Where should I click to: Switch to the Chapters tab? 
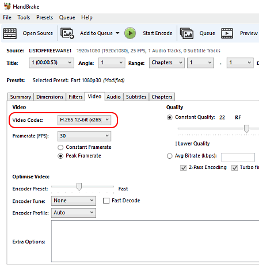click(162, 97)
